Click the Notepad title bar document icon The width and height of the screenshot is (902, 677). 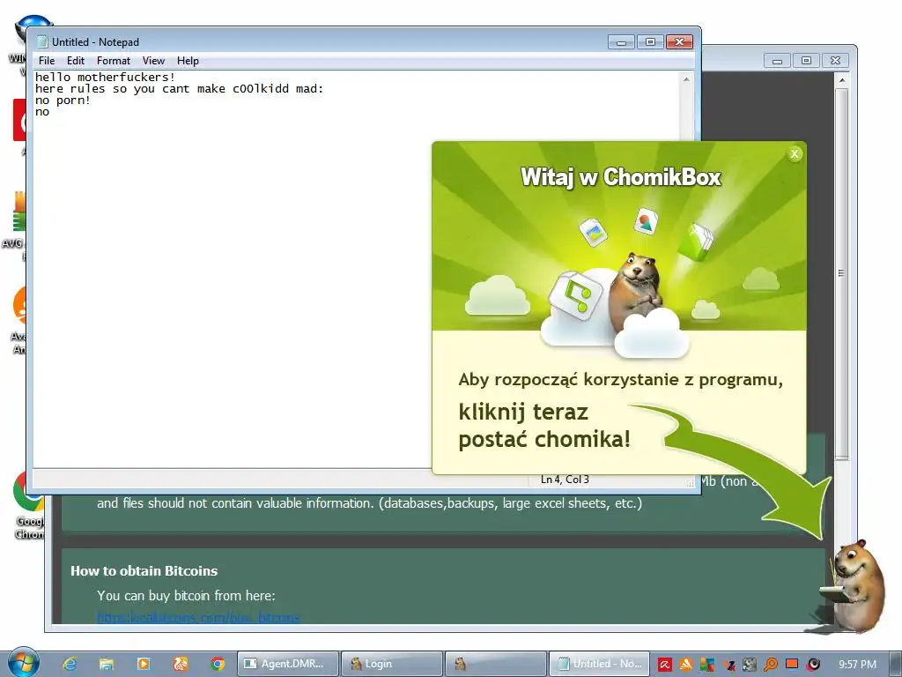[x=42, y=41]
